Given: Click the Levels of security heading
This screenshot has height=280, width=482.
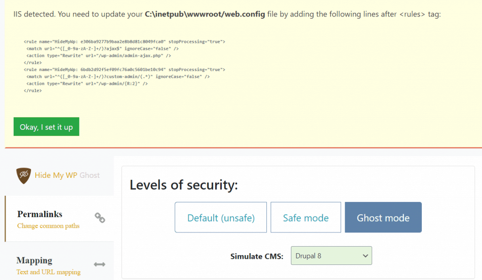Looking at the screenshot, I should click(x=184, y=185).
